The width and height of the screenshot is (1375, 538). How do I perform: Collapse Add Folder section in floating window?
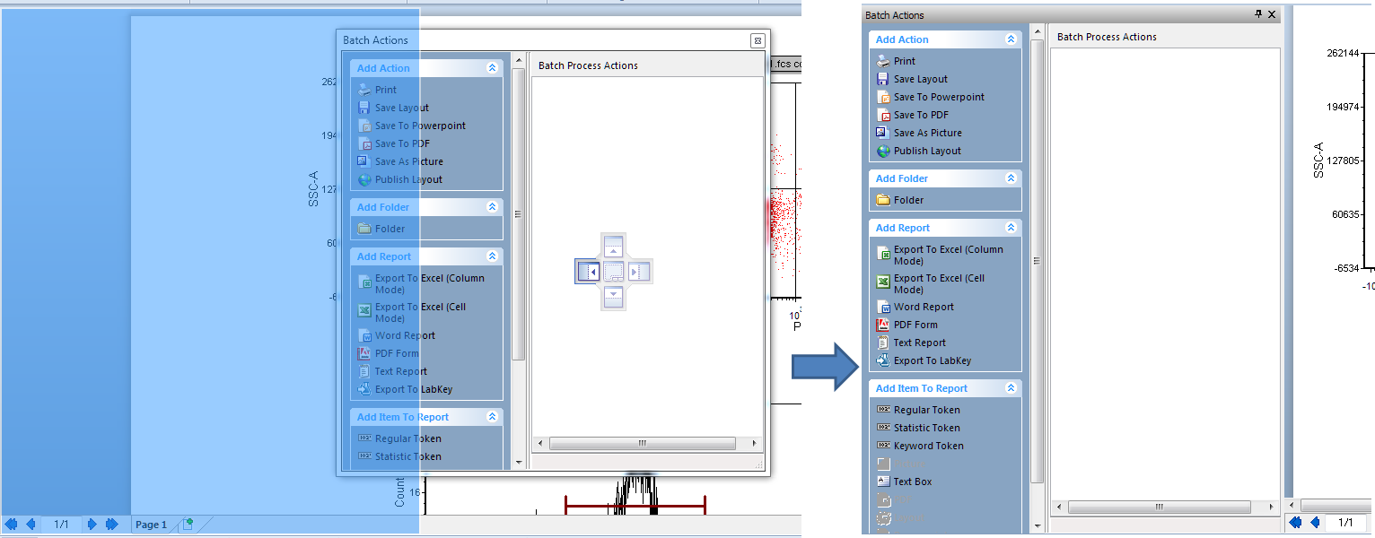492,207
